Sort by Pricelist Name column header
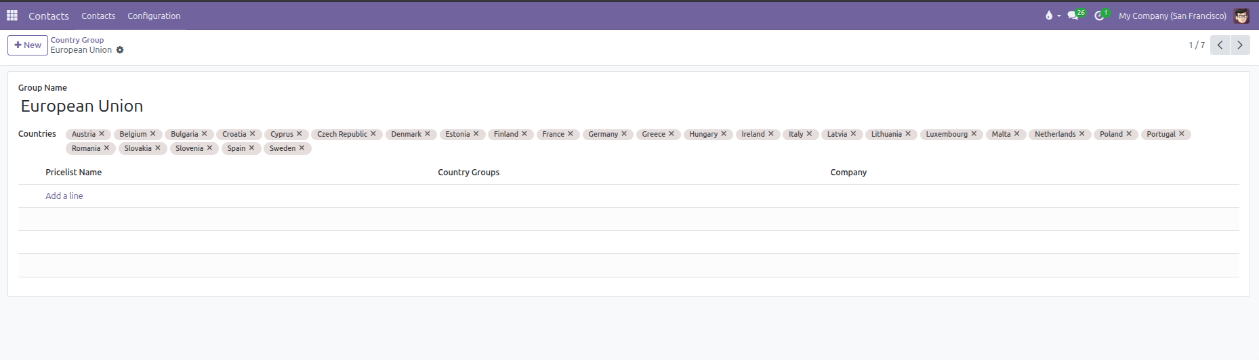This screenshot has height=360, width=1259. pos(73,173)
